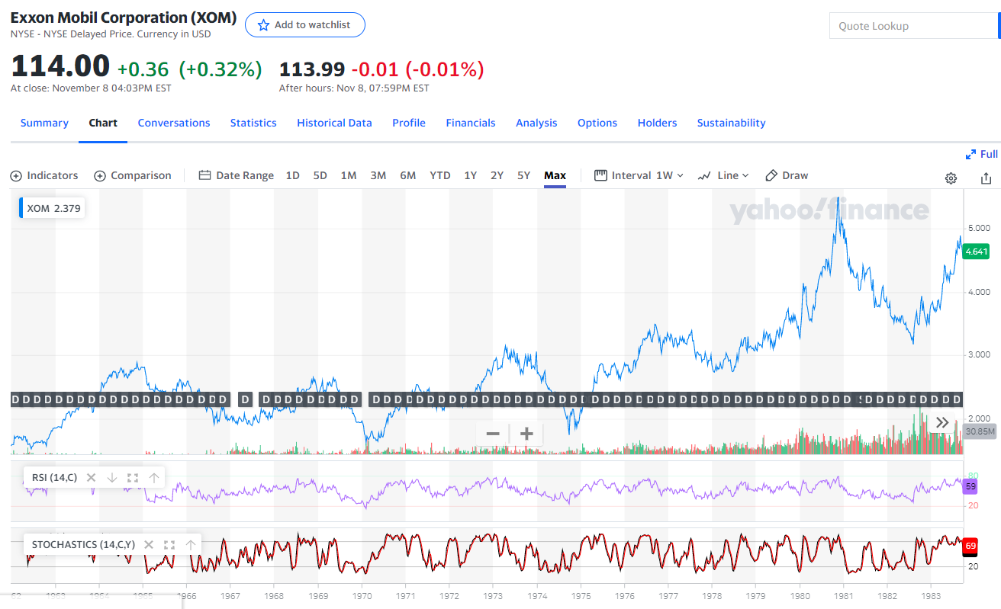Open the Date Range calendar picker
The image size is (1001, 609).
(x=204, y=175)
